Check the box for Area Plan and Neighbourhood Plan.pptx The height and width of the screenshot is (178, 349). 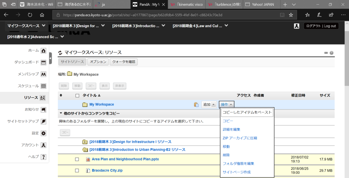[x=77, y=159]
